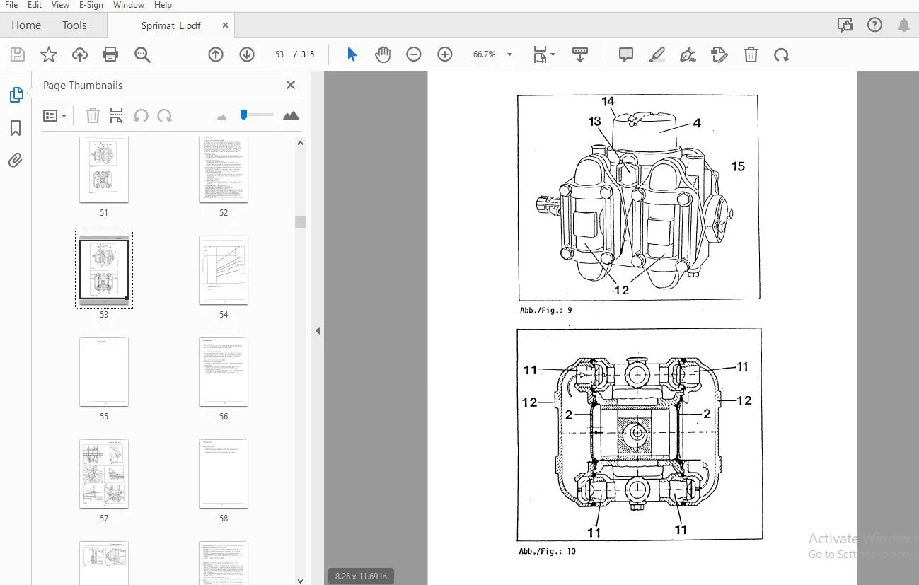Open the notifications bell
This screenshot has height=585, width=919.
point(903,25)
